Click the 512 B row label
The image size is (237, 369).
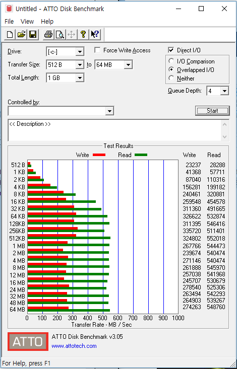(x=18, y=165)
